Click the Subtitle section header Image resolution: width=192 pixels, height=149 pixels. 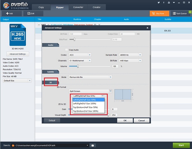coord(51,72)
